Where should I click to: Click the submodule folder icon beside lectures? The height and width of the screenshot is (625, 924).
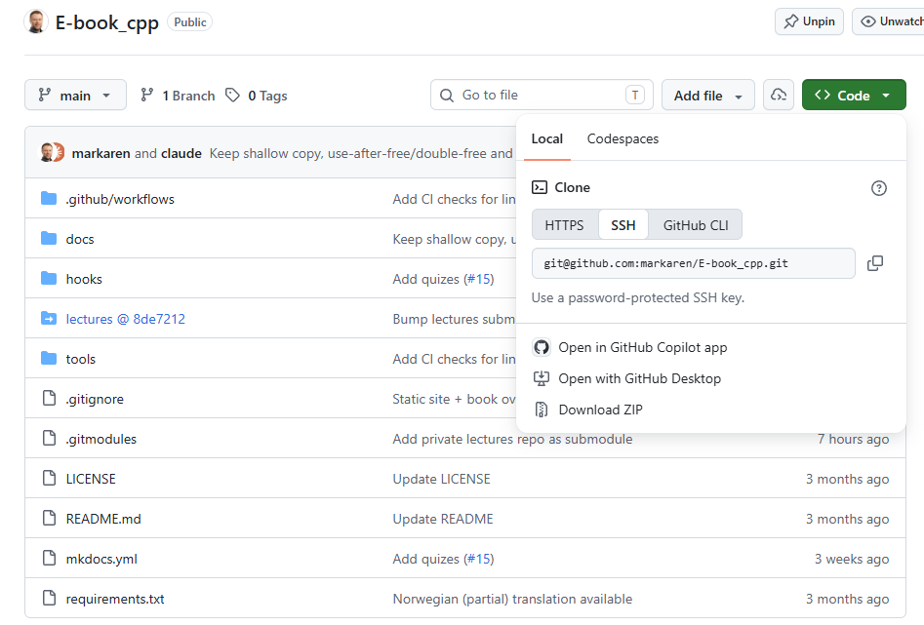[x=49, y=318]
